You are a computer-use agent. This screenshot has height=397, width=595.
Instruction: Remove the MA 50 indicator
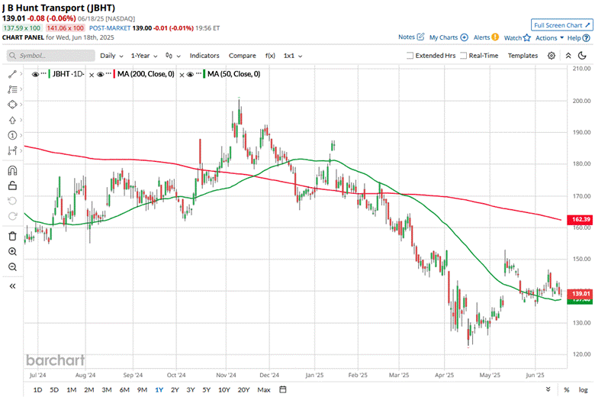[182, 75]
